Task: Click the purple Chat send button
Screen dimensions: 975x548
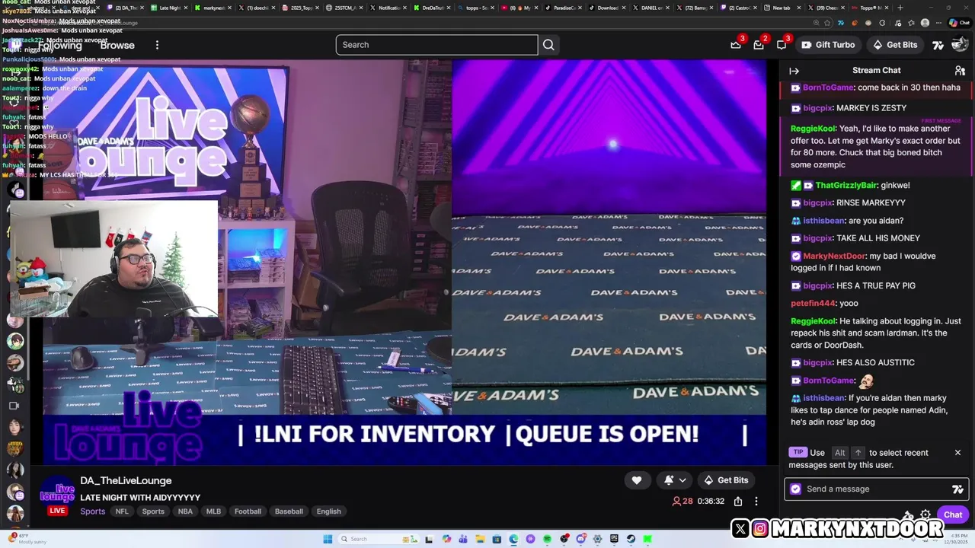Action: [953, 515]
